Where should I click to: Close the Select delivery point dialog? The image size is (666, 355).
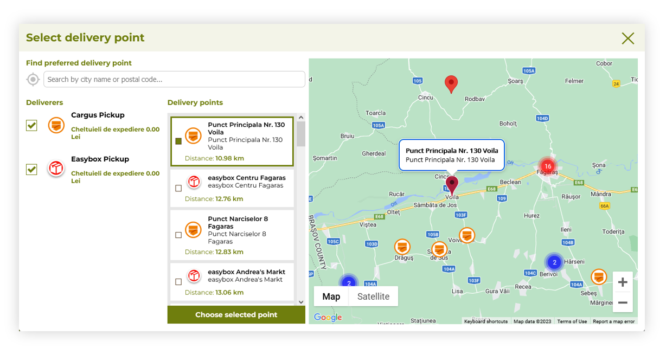click(x=628, y=38)
